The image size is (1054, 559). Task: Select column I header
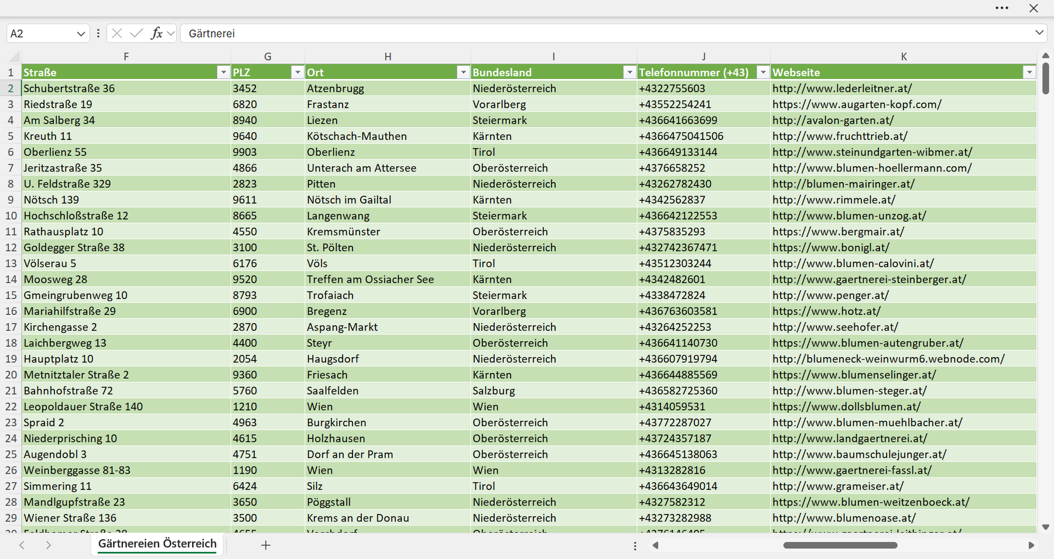click(x=553, y=57)
